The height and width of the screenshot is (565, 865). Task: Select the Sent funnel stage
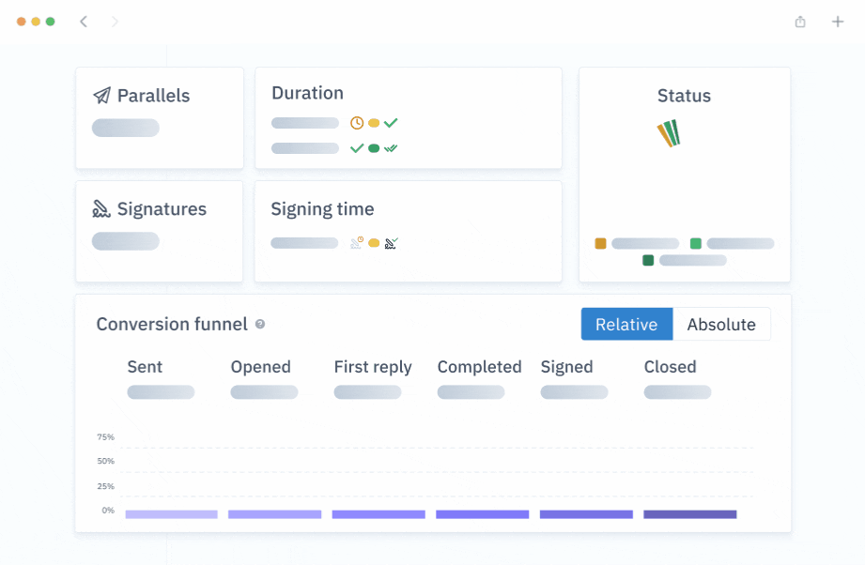145,367
